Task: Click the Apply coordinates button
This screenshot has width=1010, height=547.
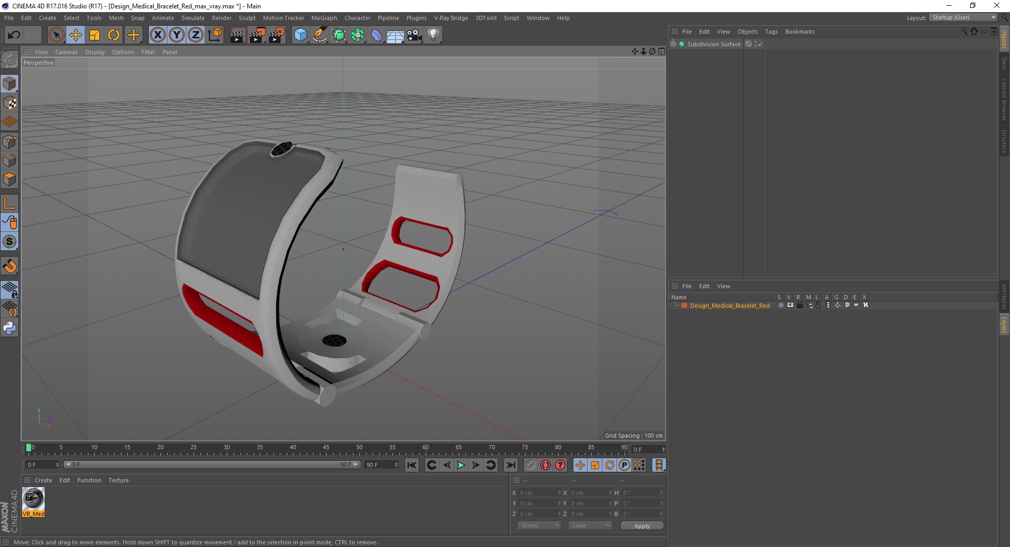Action: tap(642, 525)
